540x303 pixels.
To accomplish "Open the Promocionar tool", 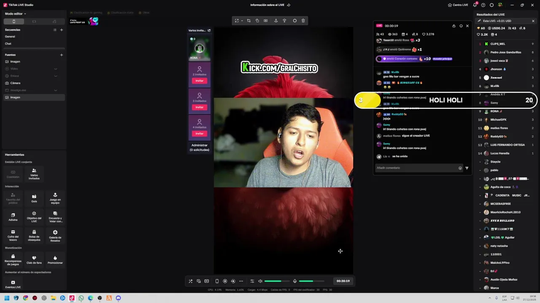I will (x=55, y=260).
